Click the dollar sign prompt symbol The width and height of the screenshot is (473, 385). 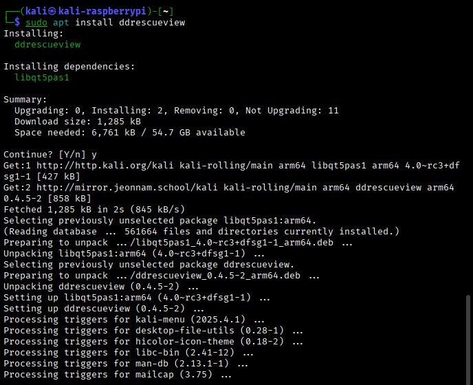(17, 23)
